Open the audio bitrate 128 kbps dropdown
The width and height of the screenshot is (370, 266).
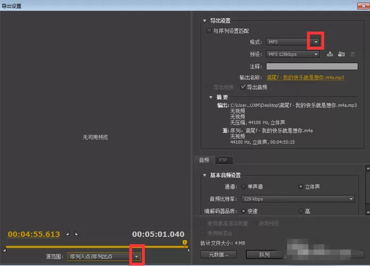pyautogui.click(x=298, y=199)
